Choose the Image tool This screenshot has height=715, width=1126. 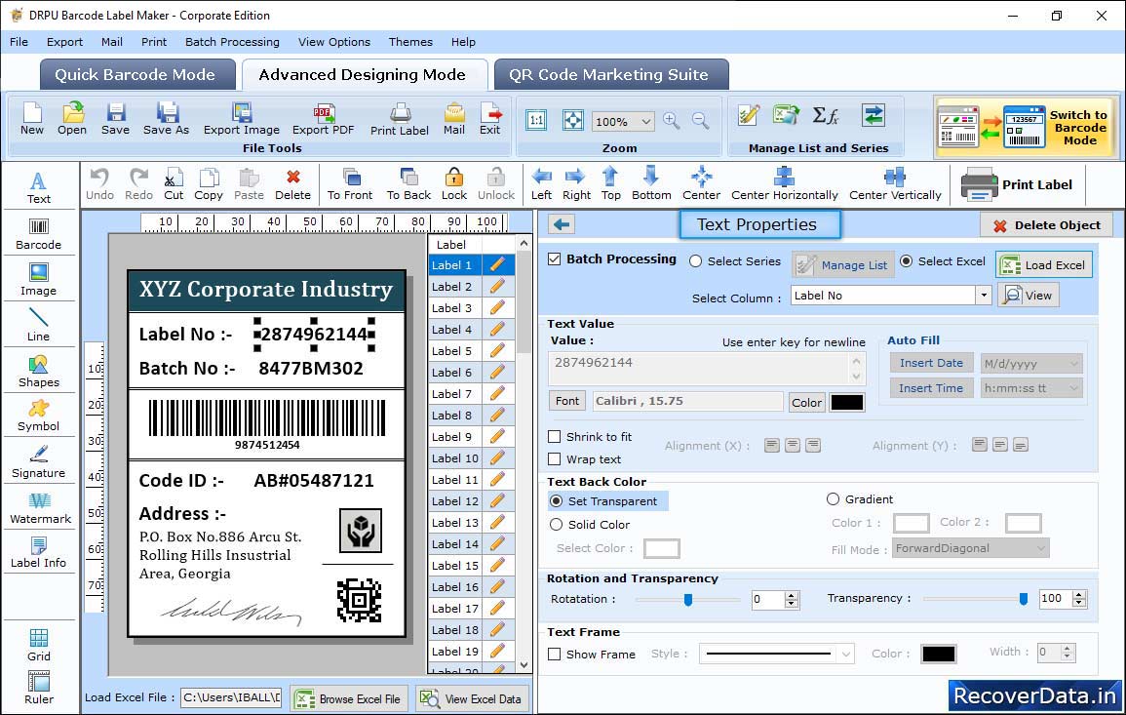pyautogui.click(x=39, y=280)
